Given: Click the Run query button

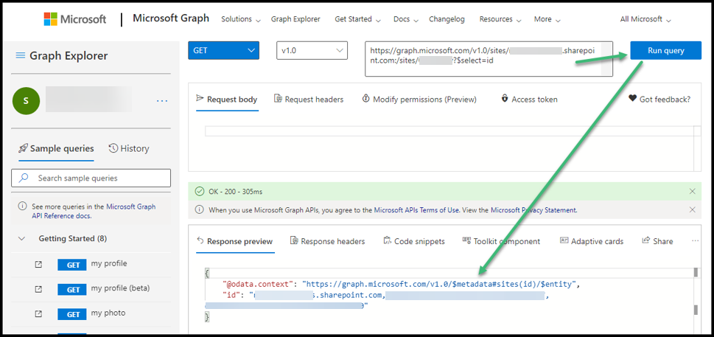Looking at the screenshot, I should [665, 50].
